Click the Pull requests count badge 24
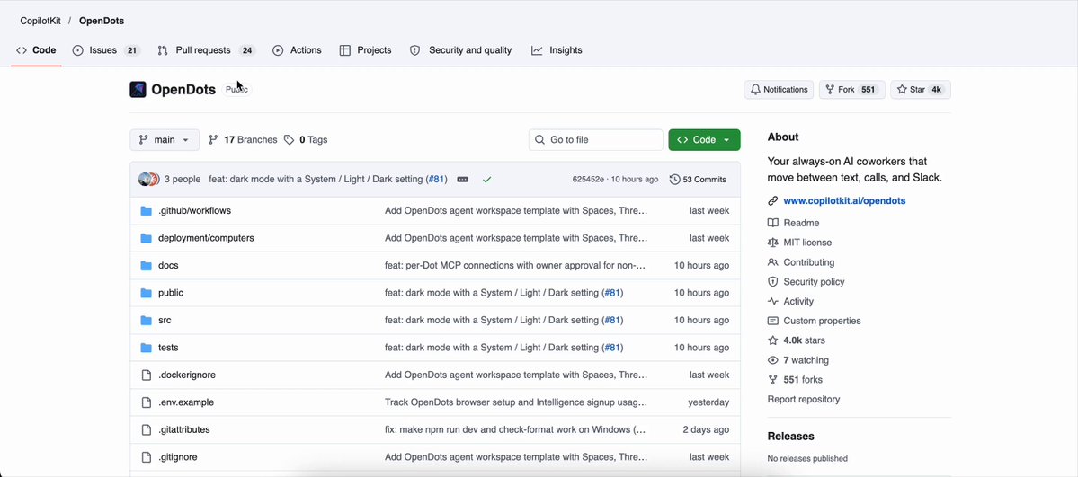Screen dimensions: 1078x477 point(247,50)
